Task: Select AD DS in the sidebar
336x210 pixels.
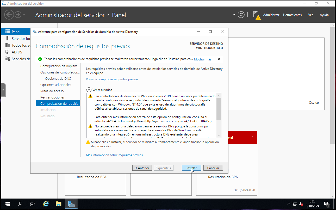Action: click(16, 52)
